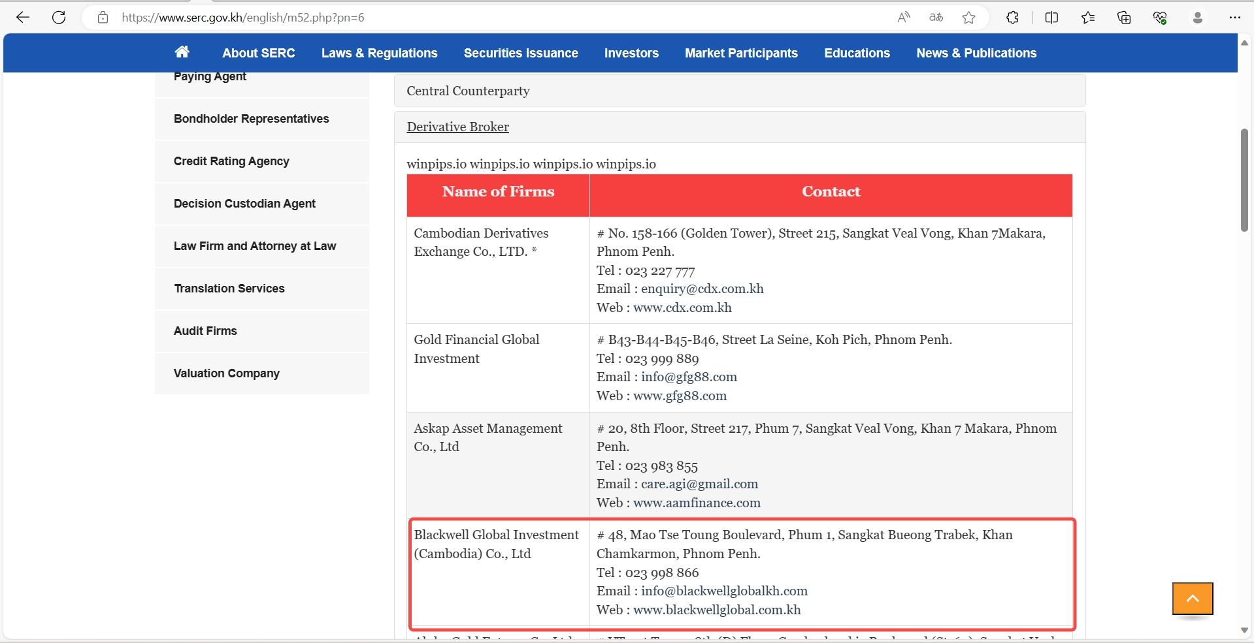This screenshot has height=643, width=1254.
Task: Expand the Central Counterparty section
Action: 740,91
